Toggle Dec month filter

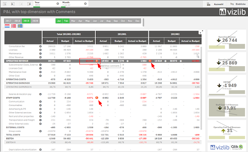138,21
